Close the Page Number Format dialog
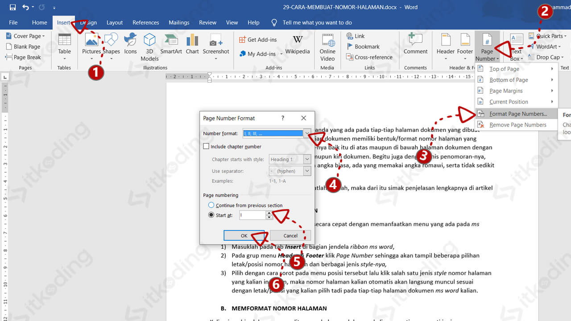This screenshot has height=321, width=571. tap(304, 118)
